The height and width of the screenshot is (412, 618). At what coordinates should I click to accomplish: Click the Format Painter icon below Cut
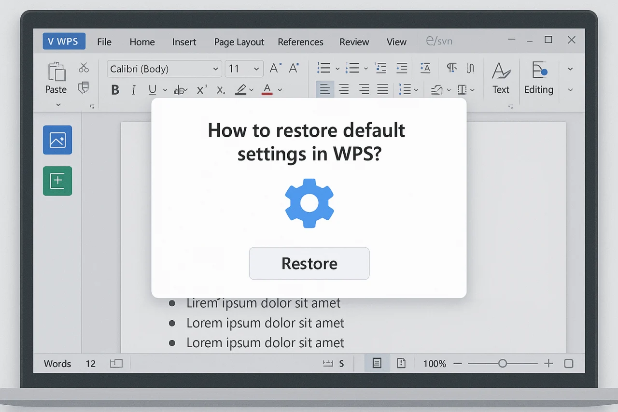(84, 88)
